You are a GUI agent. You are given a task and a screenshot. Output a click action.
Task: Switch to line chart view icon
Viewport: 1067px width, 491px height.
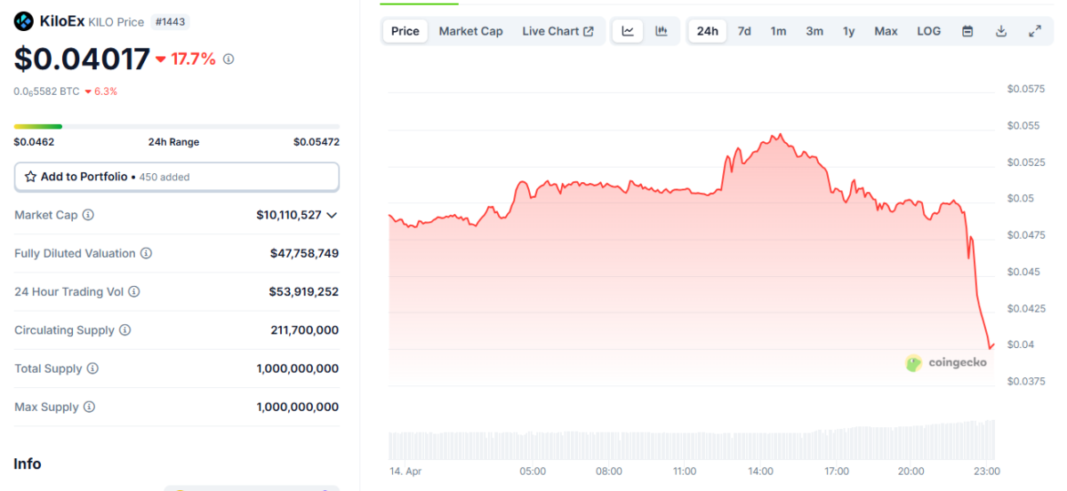coord(628,31)
